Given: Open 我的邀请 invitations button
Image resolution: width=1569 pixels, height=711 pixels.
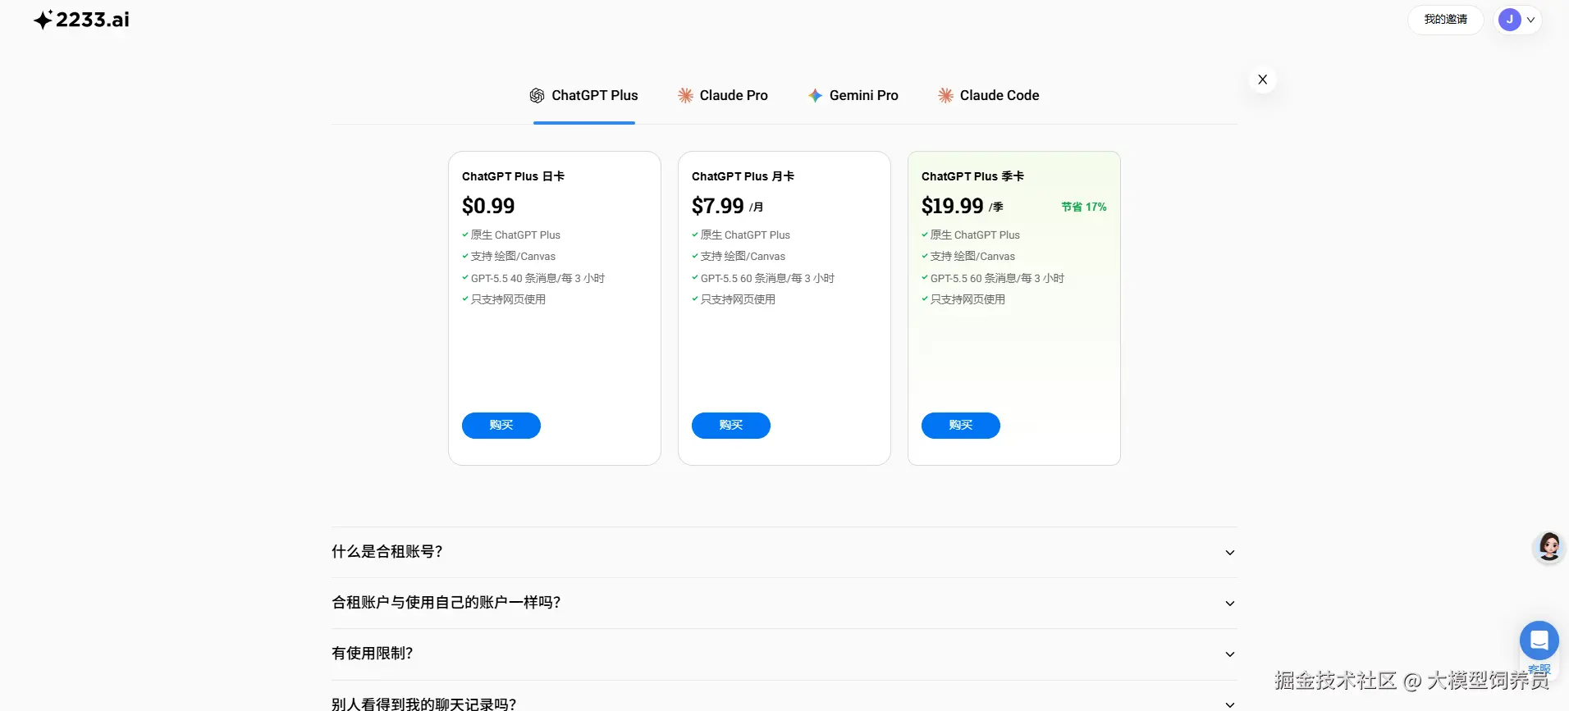Looking at the screenshot, I should (1446, 20).
